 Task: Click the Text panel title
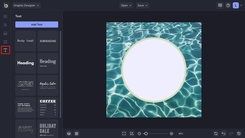[x=18, y=16]
